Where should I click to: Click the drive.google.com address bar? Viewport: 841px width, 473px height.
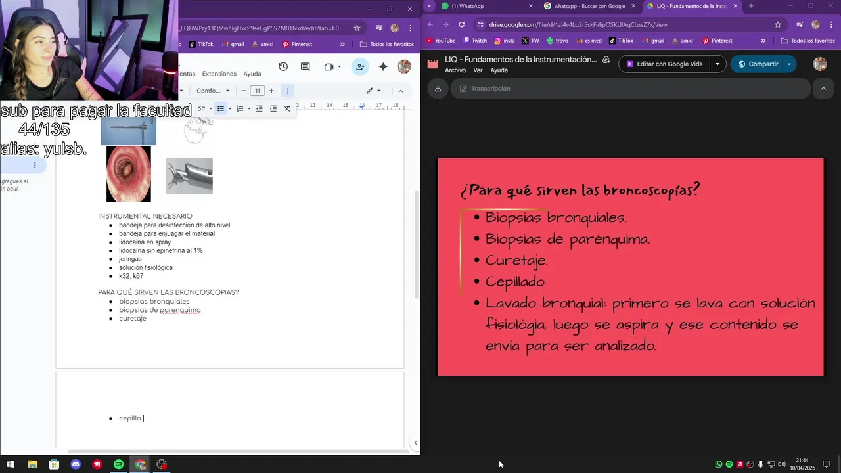[x=624, y=24]
